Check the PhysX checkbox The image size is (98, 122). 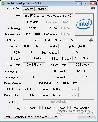coord(55,108)
